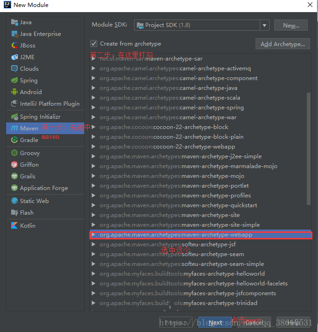Expand maven-archetype-quickstart node
The height and width of the screenshot is (332, 318).
click(x=94, y=205)
